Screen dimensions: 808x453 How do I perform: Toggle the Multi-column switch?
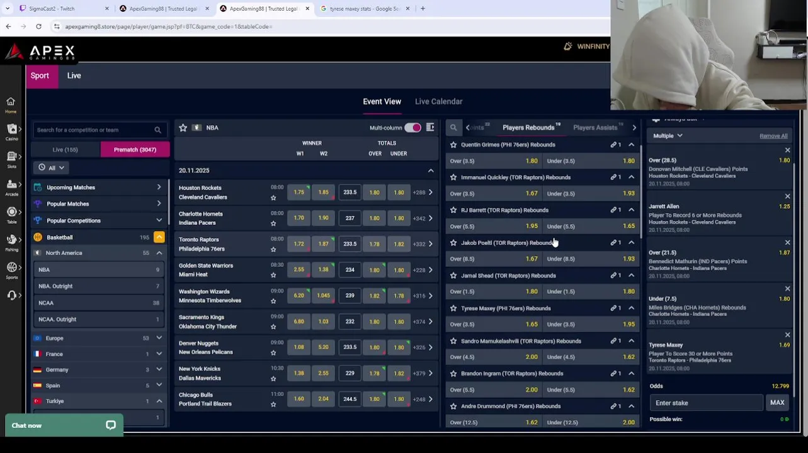pyautogui.click(x=413, y=128)
